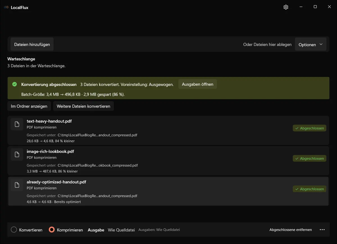Select the Konvertieren radio button
337x244 pixels.
tap(14, 230)
